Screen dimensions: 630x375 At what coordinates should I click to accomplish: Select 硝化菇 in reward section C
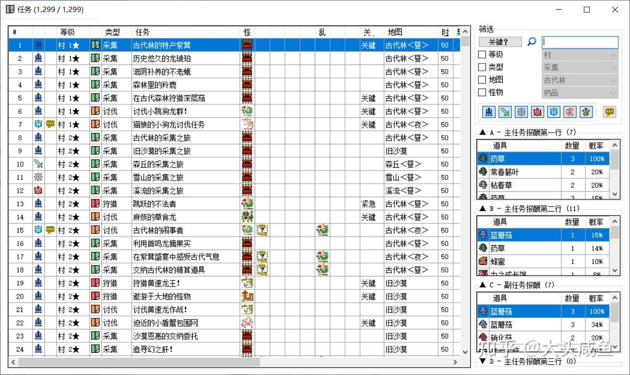tap(543, 337)
